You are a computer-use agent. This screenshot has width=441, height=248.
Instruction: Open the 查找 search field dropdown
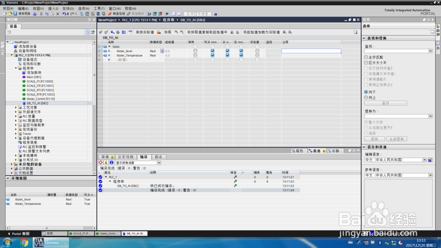click(x=430, y=51)
